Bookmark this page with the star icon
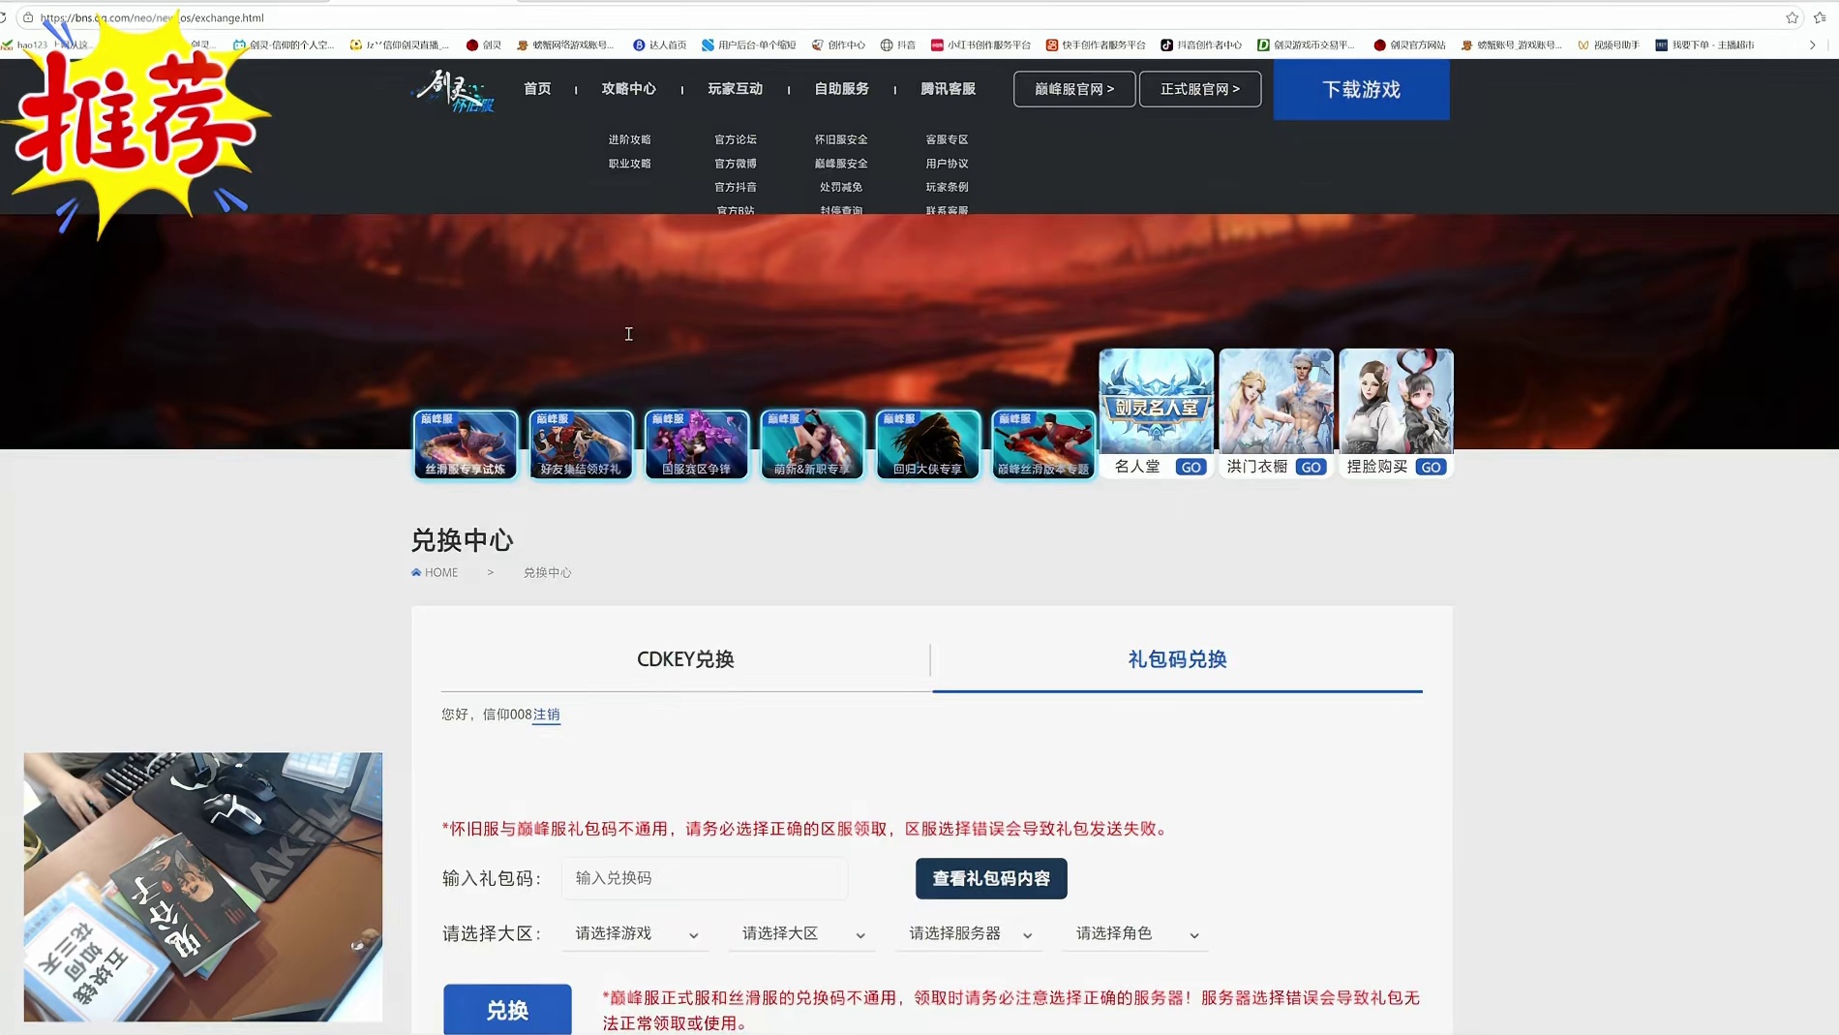Screen dimensions: 1839x1035 tap(1793, 17)
